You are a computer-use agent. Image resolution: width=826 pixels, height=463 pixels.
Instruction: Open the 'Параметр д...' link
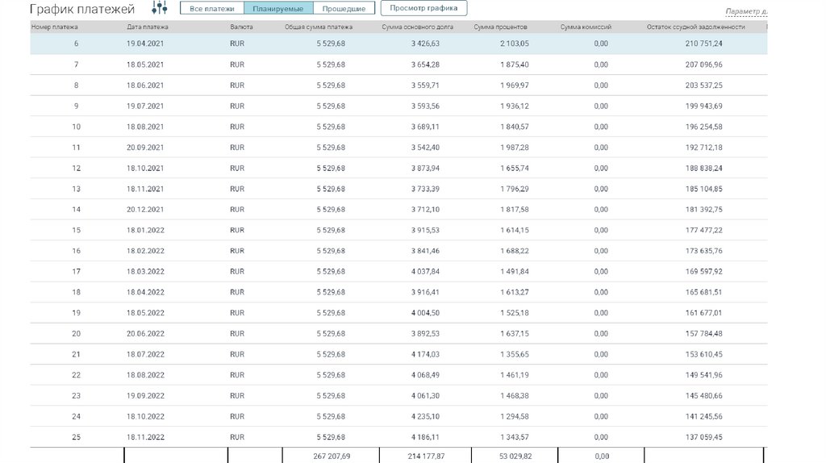pyautogui.click(x=746, y=11)
